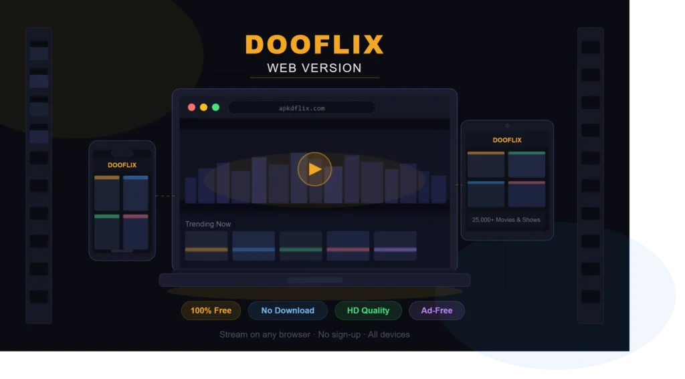Open tablet tile with blue top bar
The width and height of the screenshot is (685, 379).
[x=486, y=193]
